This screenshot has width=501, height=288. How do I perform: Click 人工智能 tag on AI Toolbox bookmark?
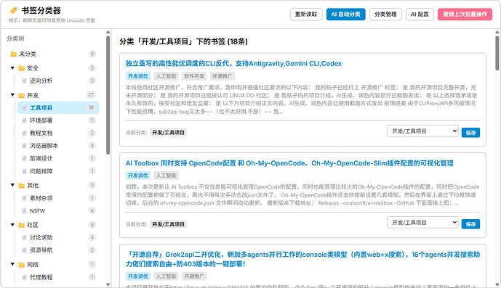tap(166, 176)
